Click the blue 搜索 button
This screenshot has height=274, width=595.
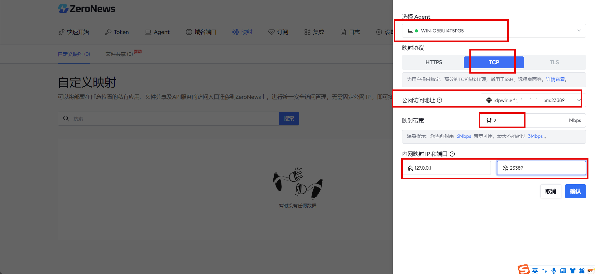289,118
